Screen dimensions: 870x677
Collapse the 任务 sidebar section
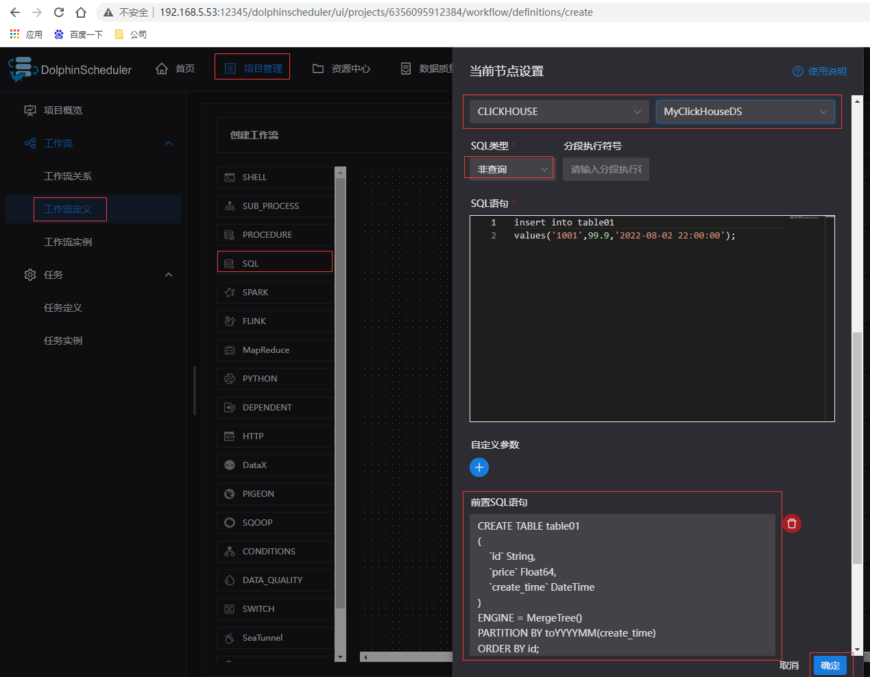pyautogui.click(x=169, y=275)
